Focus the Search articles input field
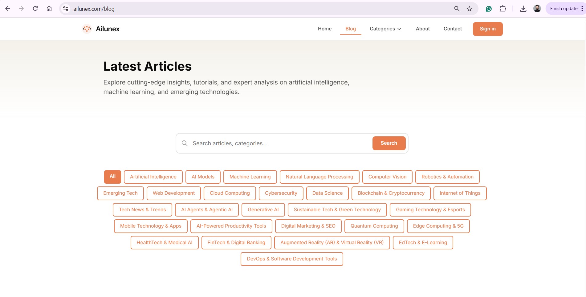586x297 pixels. 277,143
